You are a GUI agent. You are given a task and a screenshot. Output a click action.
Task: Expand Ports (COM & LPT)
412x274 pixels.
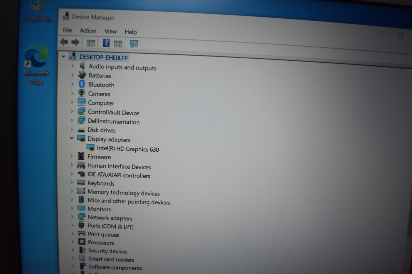pos(72,225)
